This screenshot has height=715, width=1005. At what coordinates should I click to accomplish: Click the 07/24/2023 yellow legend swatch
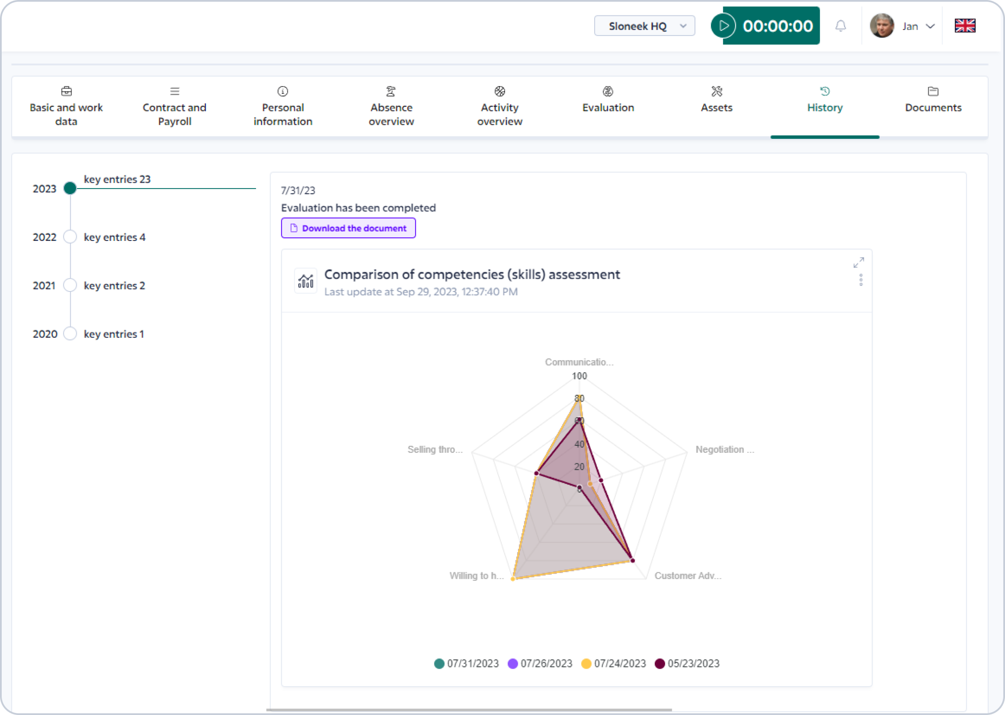586,664
